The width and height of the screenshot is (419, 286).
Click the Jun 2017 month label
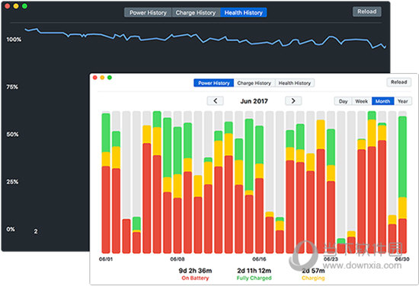coord(254,101)
